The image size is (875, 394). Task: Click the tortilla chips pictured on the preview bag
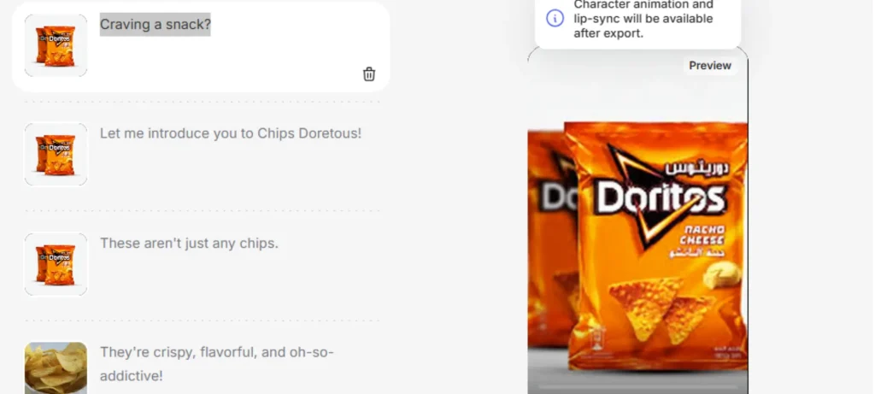point(661,309)
